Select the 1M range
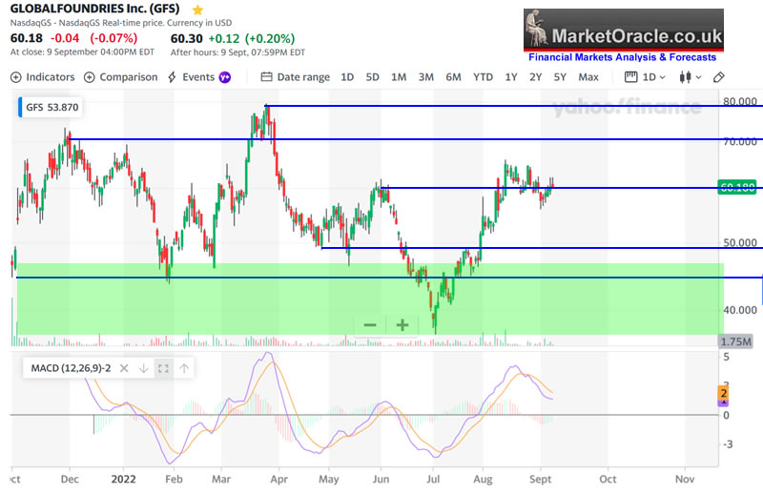Image resolution: width=763 pixels, height=495 pixels. (399, 77)
